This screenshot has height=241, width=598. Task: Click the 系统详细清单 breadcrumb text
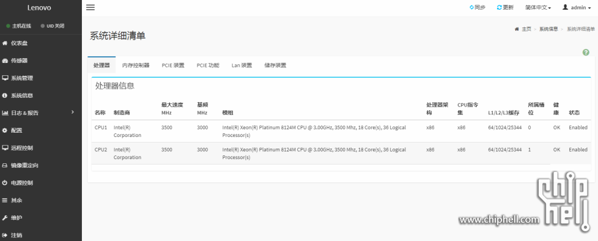(x=581, y=29)
